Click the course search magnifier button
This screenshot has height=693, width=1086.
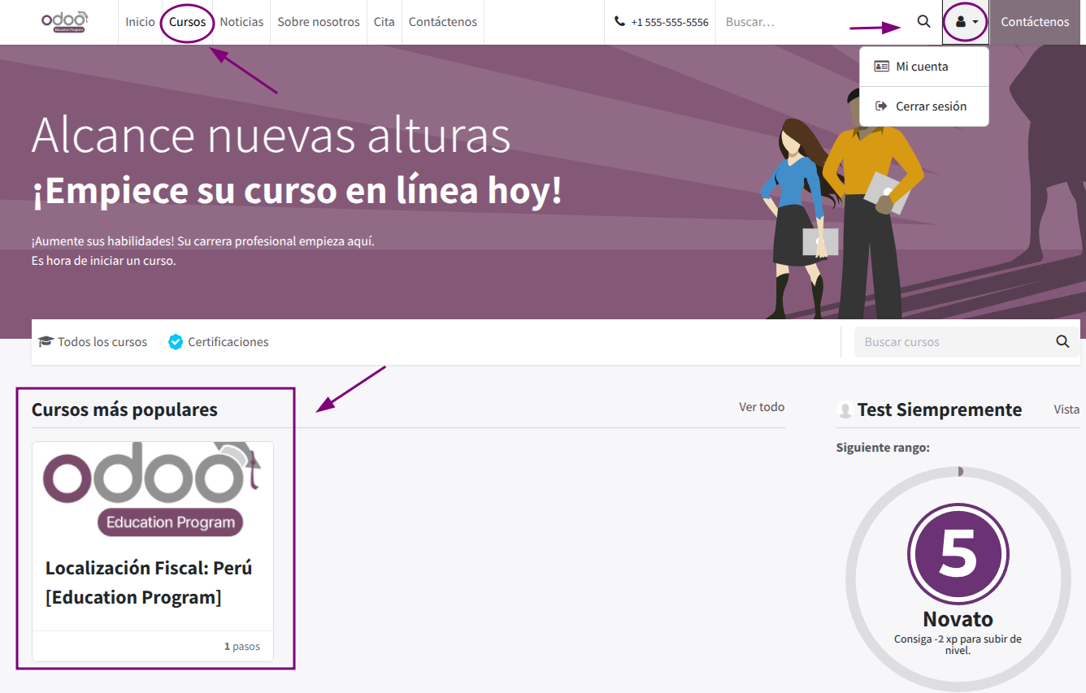(1062, 342)
